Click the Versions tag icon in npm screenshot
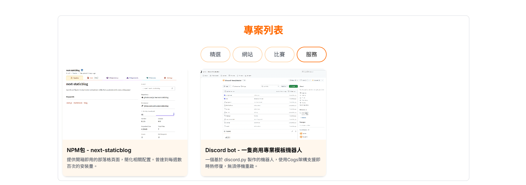The image size is (526, 185). click(x=147, y=78)
